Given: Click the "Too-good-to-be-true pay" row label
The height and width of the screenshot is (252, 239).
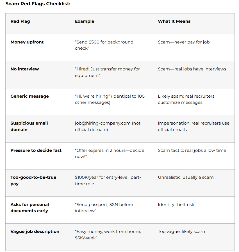Looking at the screenshot, I should coord(33,180).
